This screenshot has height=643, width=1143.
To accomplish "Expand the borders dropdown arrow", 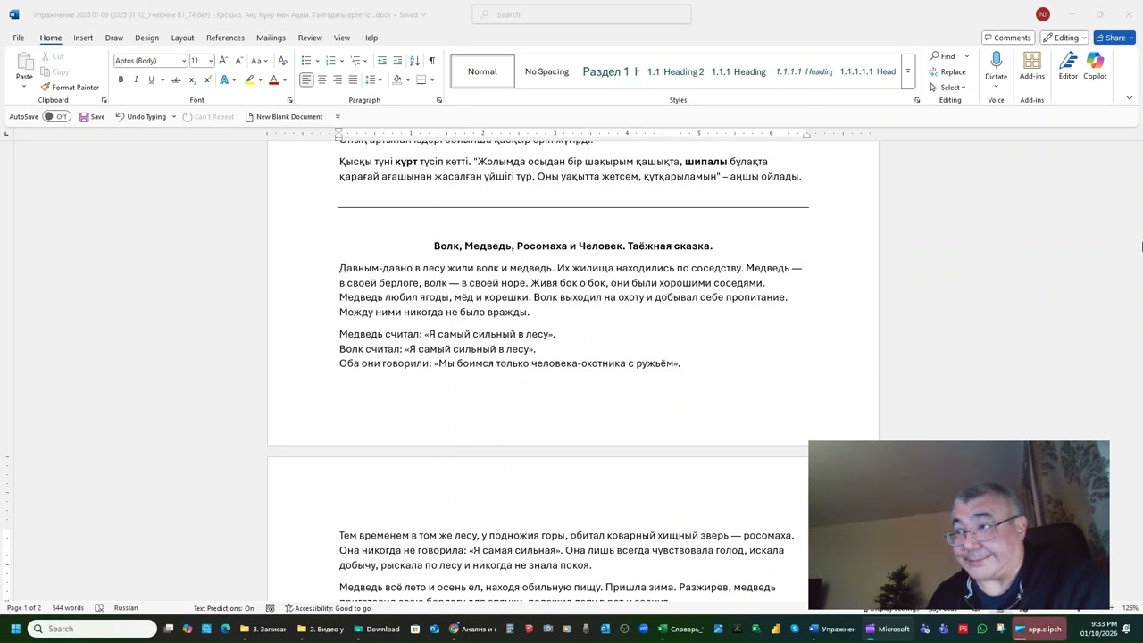I will click(x=431, y=79).
